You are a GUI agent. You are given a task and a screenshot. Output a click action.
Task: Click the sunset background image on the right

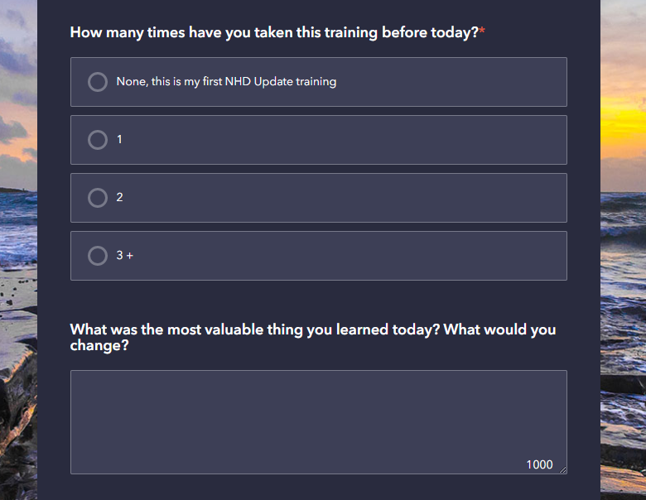[x=623, y=124]
